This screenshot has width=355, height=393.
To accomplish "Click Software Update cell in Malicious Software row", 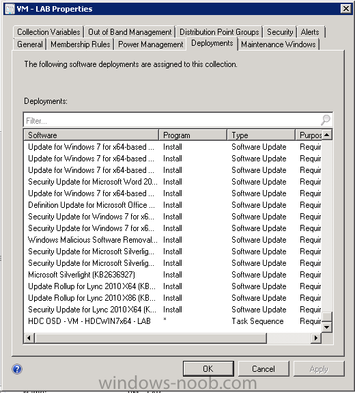I will tap(259, 240).
